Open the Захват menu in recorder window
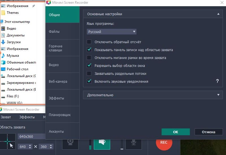This screenshot has height=155, width=226. [6, 117]
